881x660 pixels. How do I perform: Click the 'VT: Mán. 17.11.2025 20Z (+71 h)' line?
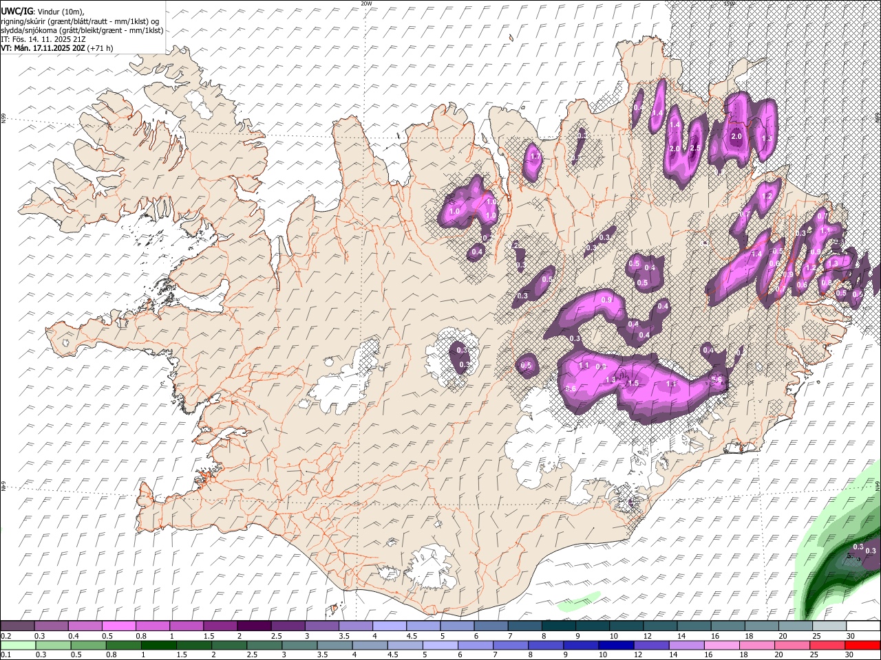click(x=57, y=48)
